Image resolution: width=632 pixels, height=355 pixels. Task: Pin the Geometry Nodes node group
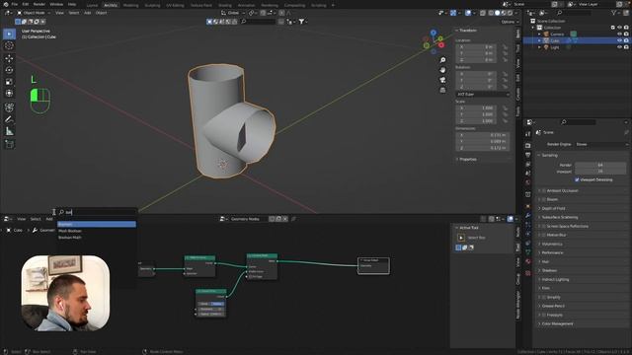293,219
